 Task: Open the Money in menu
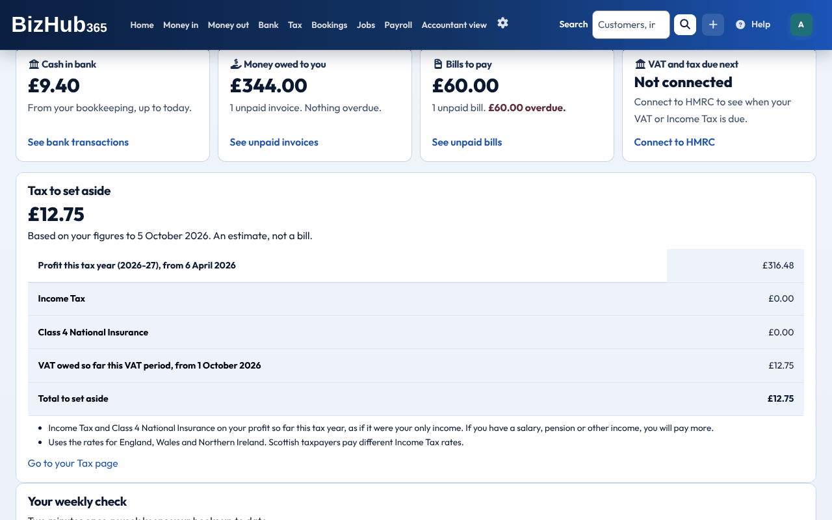(x=181, y=25)
